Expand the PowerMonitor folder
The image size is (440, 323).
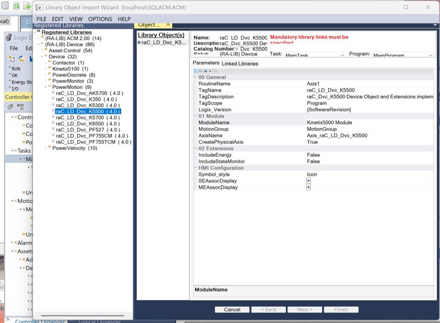point(46,81)
